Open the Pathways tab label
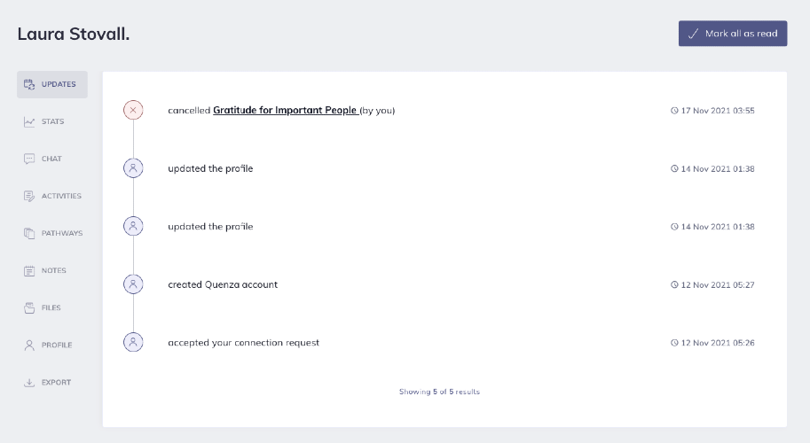The image size is (810, 443). coord(62,233)
